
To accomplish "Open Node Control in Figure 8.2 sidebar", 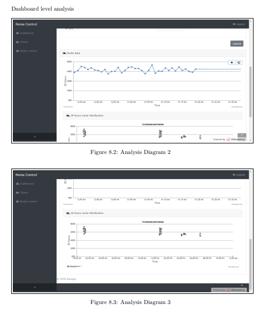I will click(x=26, y=51).
